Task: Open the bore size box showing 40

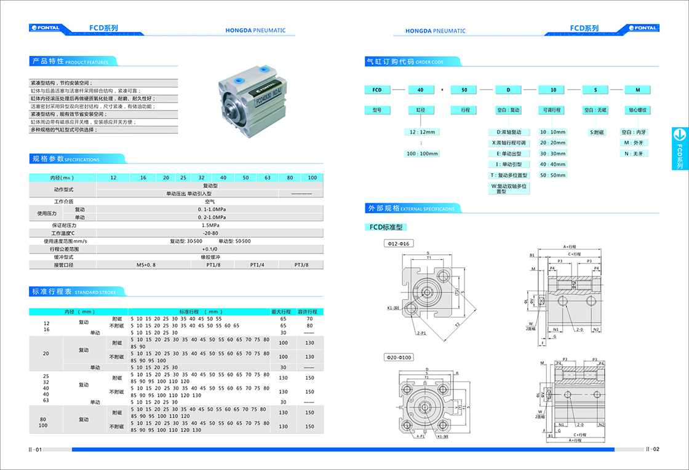Action: tap(421, 90)
